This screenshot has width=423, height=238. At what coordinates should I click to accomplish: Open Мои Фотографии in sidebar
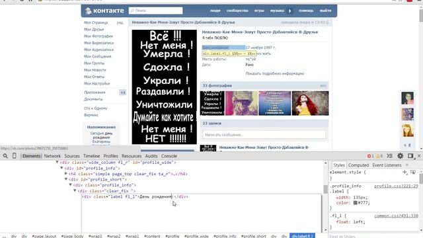(98, 36)
